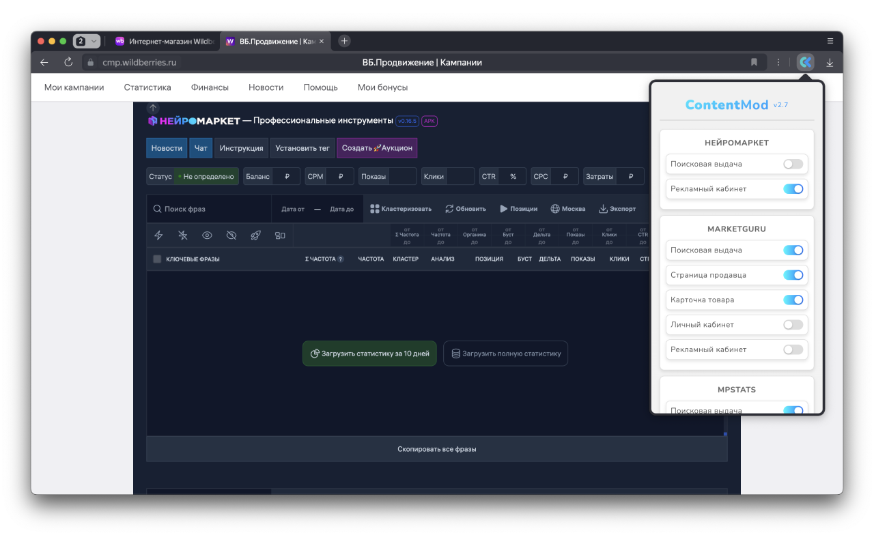874x546 pixels.
Task: Open Мои кампании in the top navigation
Action: (74, 87)
